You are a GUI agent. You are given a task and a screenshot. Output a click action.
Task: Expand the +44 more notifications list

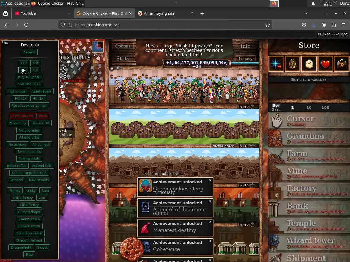click(162, 174)
